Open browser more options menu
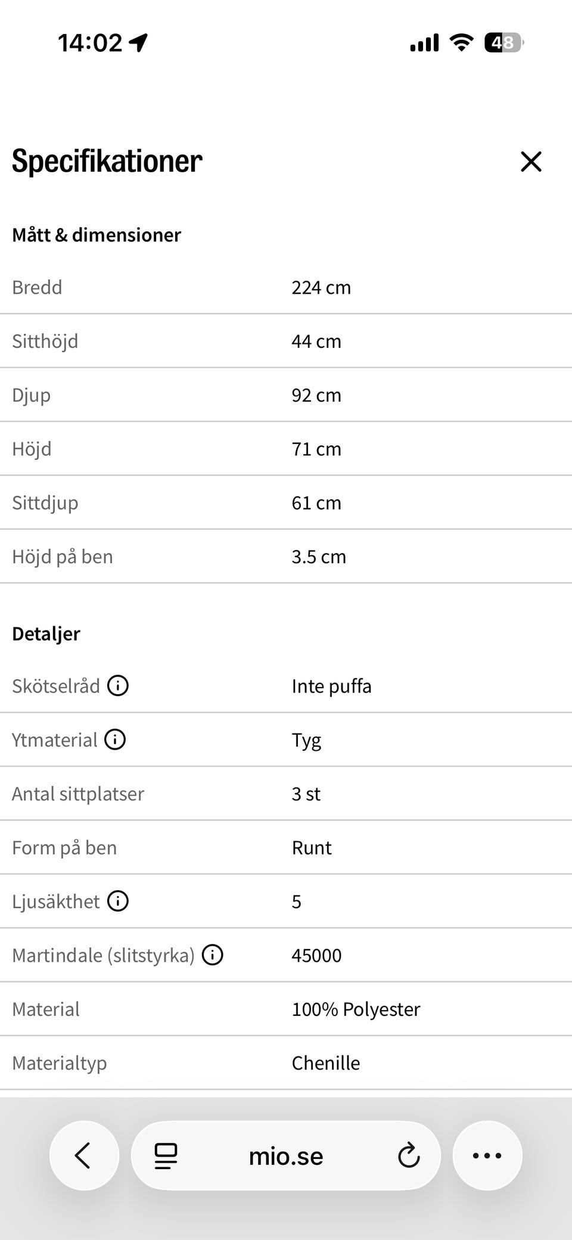572x1240 pixels. pyautogui.click(x=487, y=1155)
